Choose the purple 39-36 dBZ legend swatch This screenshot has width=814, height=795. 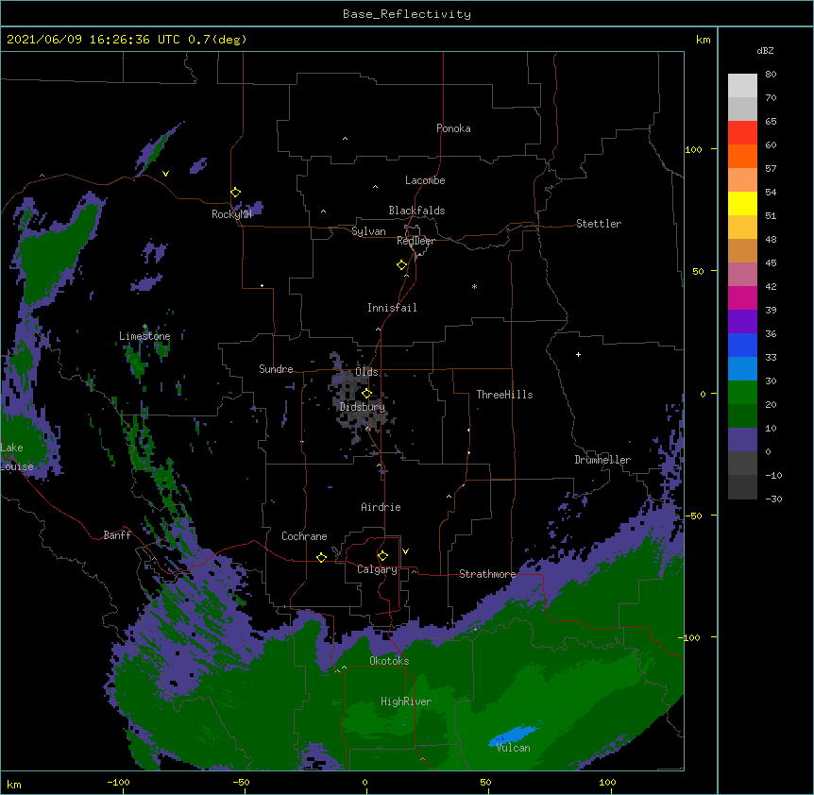(x=742, y=321)
